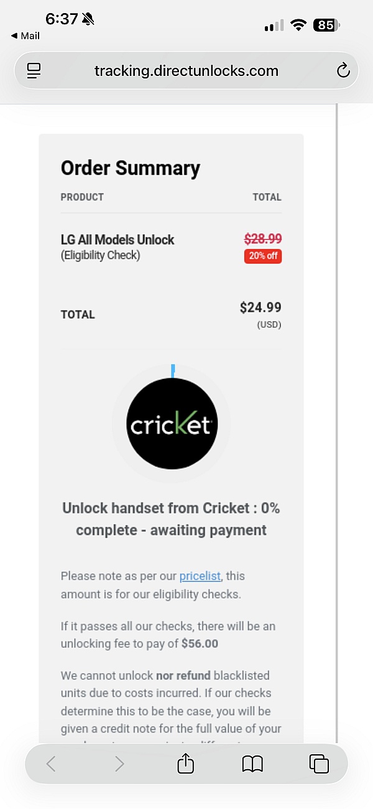Tap the $24.99 total amount
Image resolution: width=373 pixels, height=809 pixels.
pyautogui.click(x=260, y=307)
